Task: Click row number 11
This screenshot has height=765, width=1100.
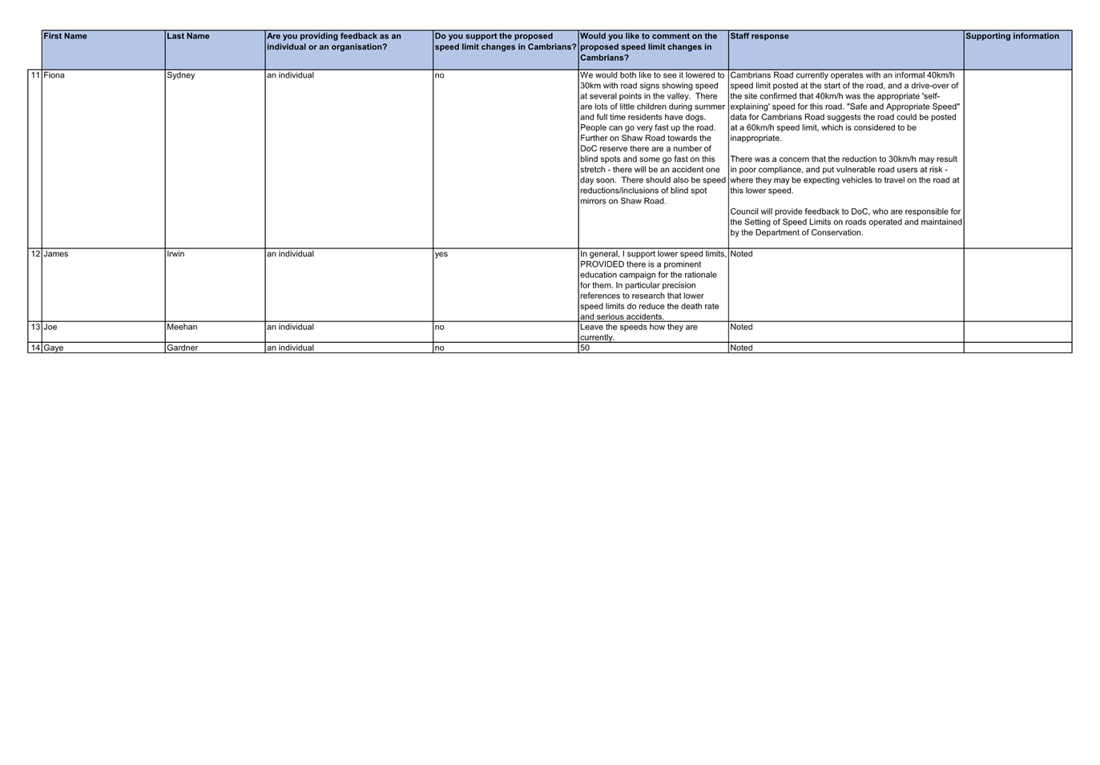Action: click(x=35, y=75)
